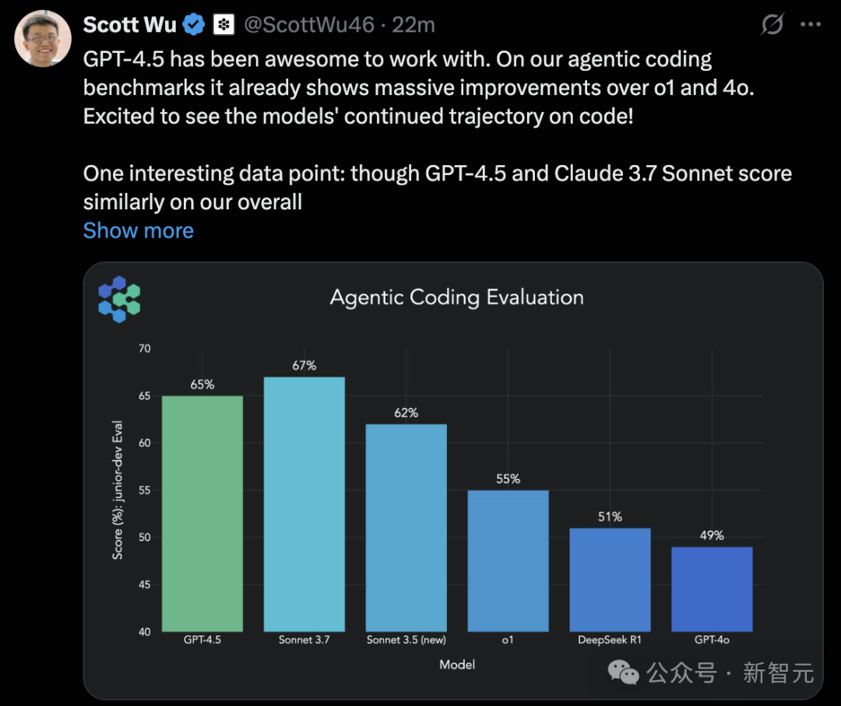This screenshot has height=706, width=841.
Task: Select the Sonnet 3.5 (new) bar
Action: [406, 528]
